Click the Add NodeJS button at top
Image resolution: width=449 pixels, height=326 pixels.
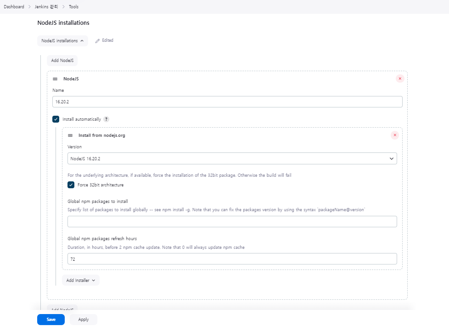(62, 61)
